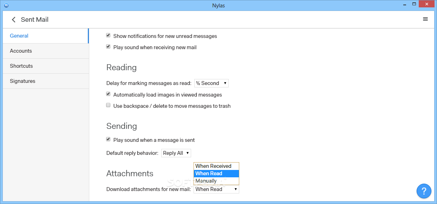Click the Delay for marking messages as read label
Screen dimensions: 437x204
[x=149, y=83]
